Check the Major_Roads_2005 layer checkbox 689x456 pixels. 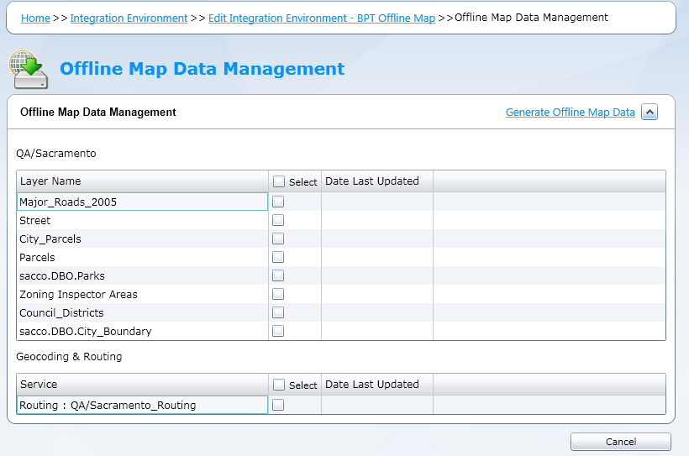point(278,202)
